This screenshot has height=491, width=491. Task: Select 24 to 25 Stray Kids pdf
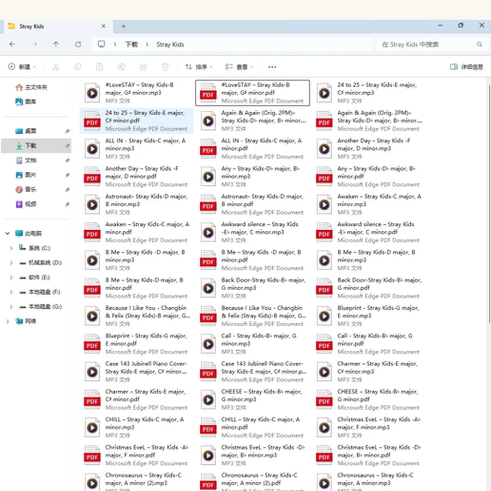click(x=136, y=121)
